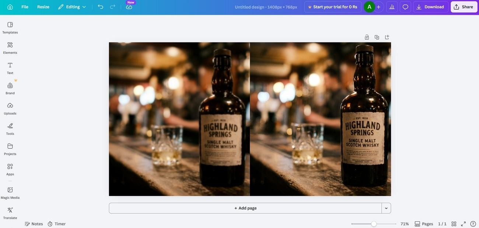
Task: Open the Timer
Action: pos(56,224)
